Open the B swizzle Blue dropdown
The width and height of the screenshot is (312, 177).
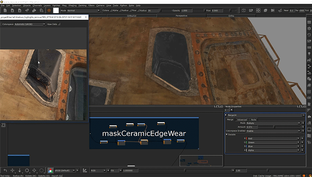[x=273, y=146]
